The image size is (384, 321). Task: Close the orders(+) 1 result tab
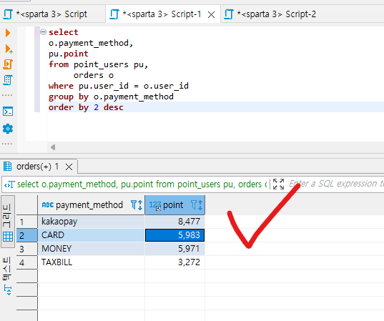[69, 167]
